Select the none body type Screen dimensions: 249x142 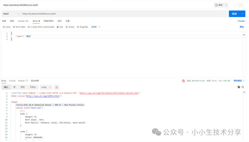click(x=4, y=27)
